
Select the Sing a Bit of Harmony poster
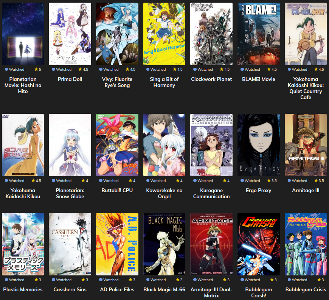pyautogui.click(x=164, y=34)
